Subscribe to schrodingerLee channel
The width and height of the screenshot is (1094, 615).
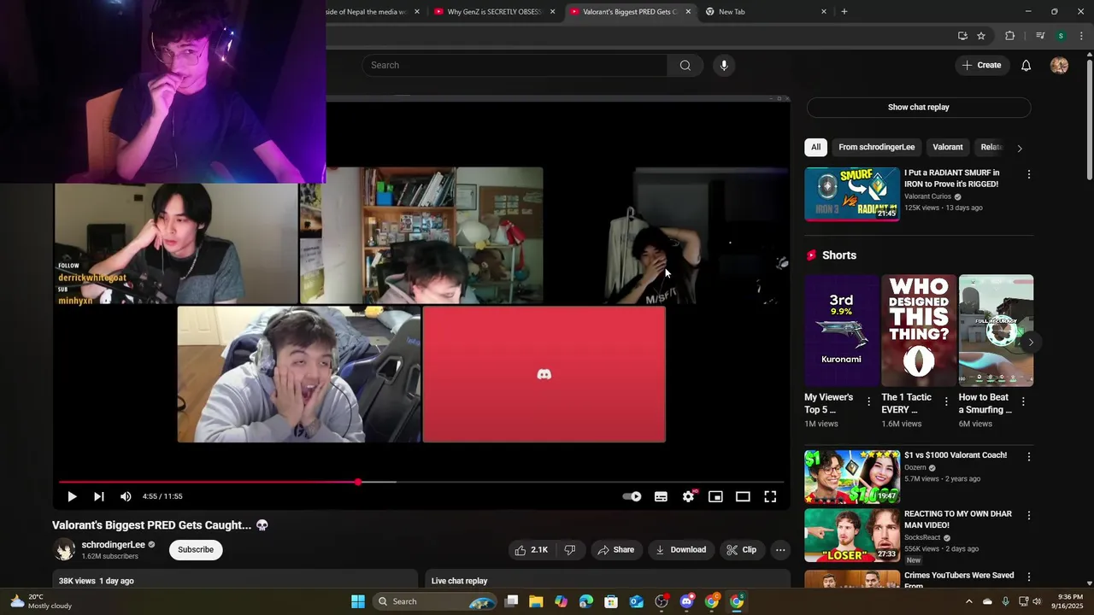pos(196,549)
